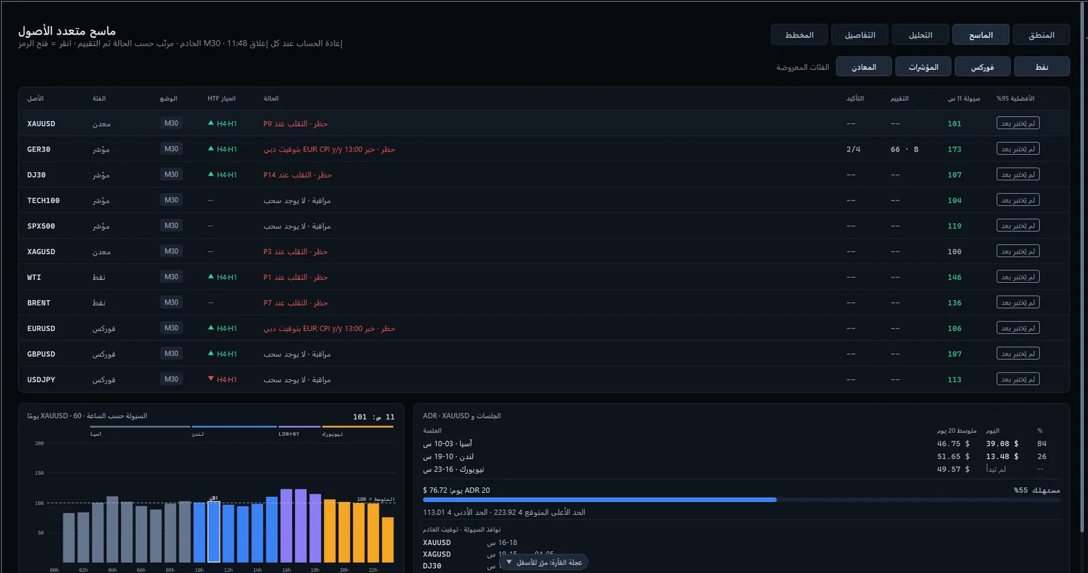Click the green HTF arrow in DJ30 row
The image size is (1088, 573).
click(211, 174)
